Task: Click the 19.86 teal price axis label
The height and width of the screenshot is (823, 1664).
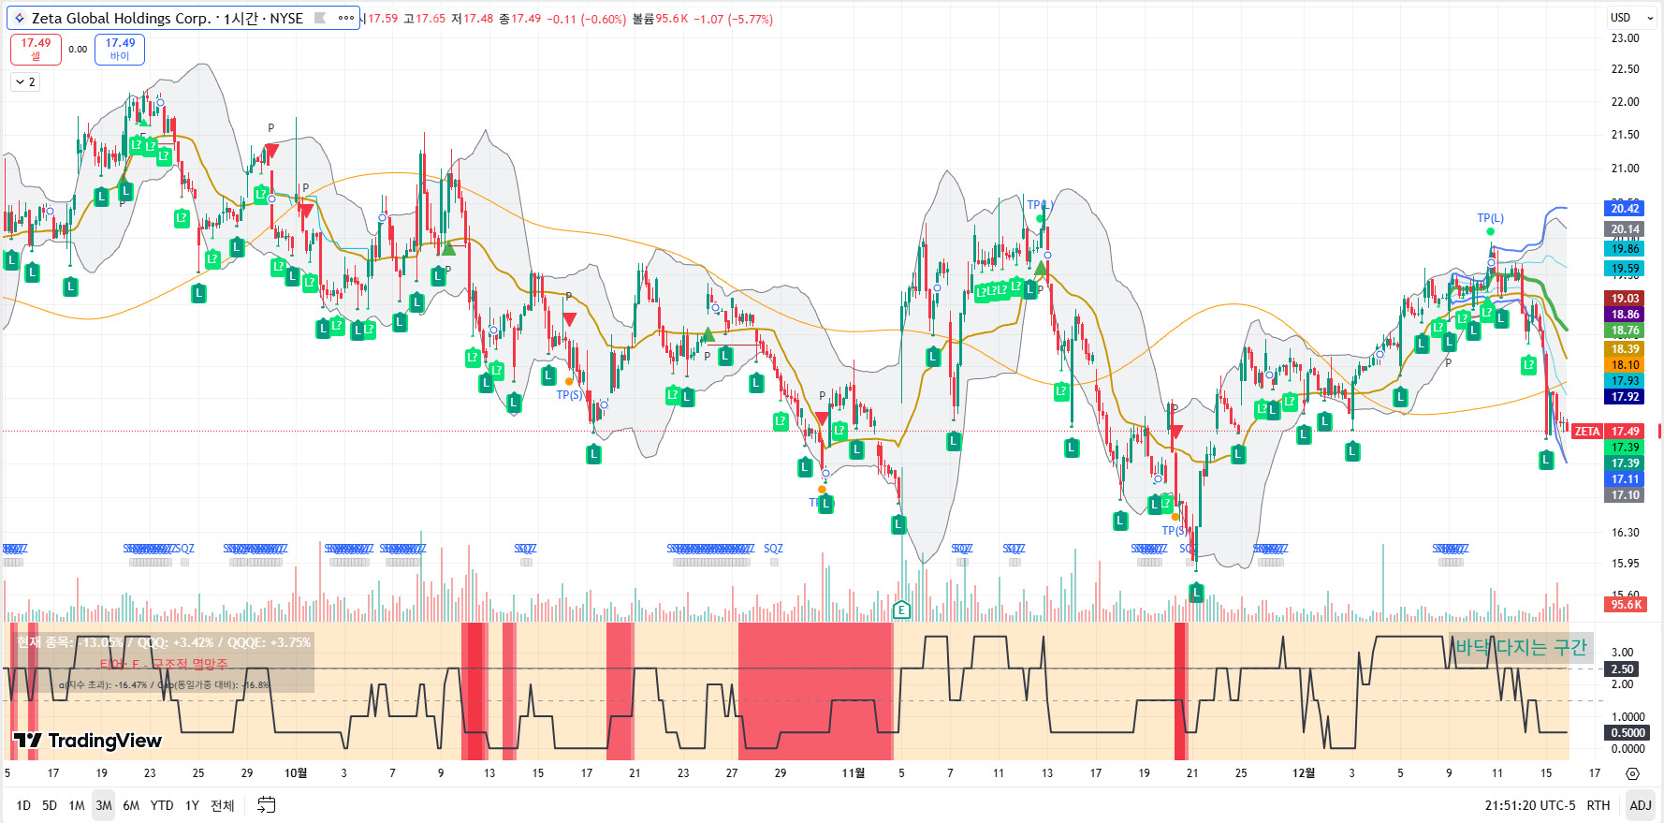Action: click(x=1625, y=249)
